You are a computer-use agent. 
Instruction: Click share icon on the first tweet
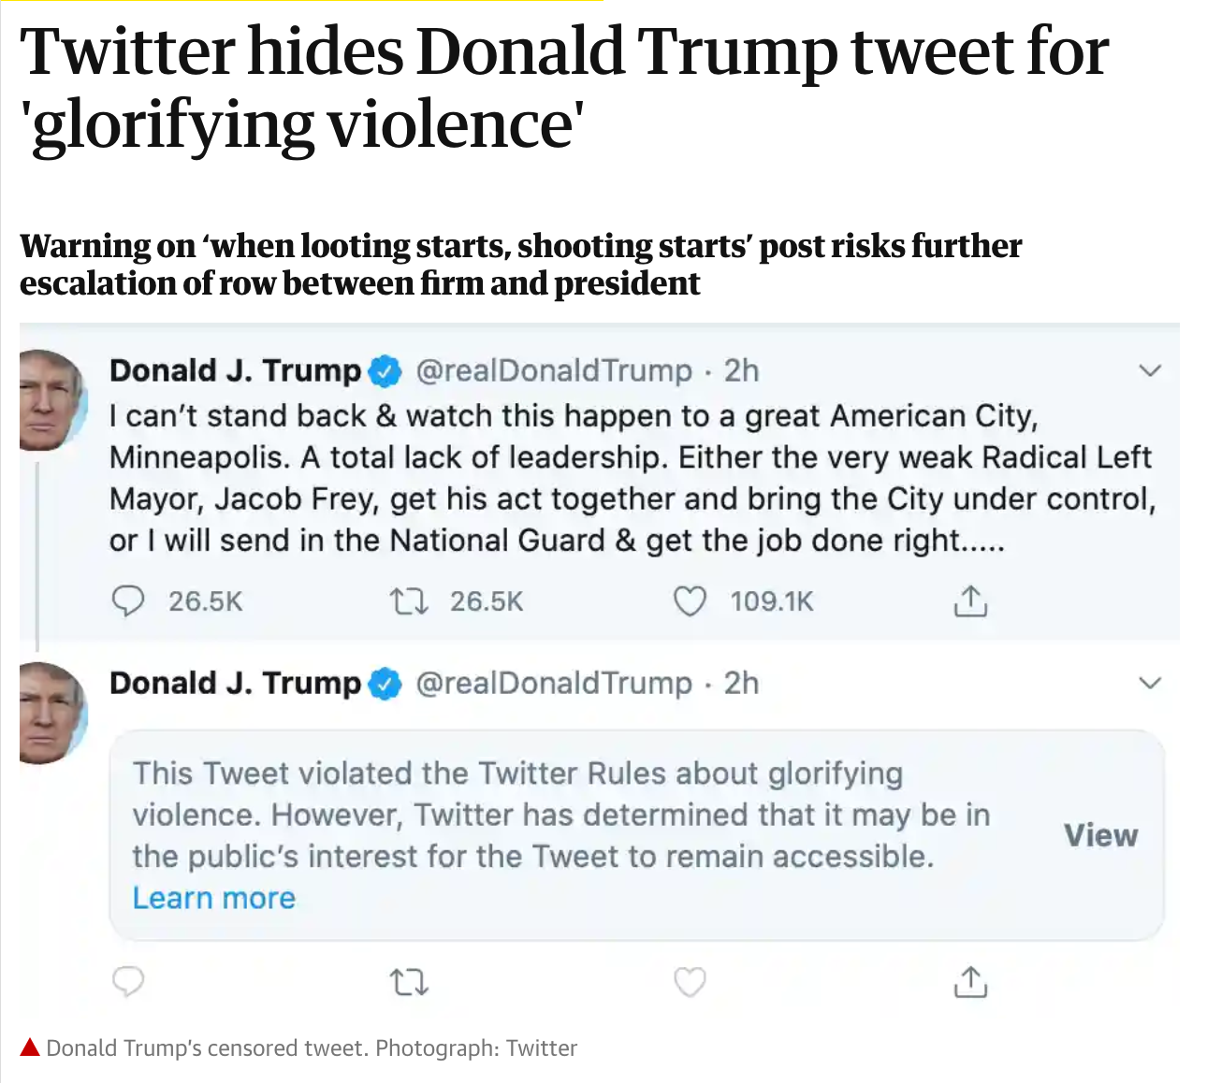point(970,601)
